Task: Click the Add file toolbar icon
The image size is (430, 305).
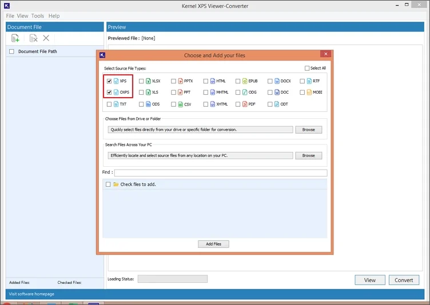Action: 15,38
